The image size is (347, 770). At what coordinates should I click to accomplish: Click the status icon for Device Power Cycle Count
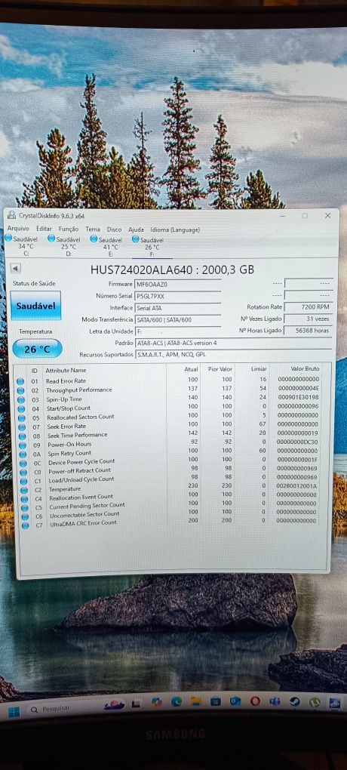click(x=23, y=463)
